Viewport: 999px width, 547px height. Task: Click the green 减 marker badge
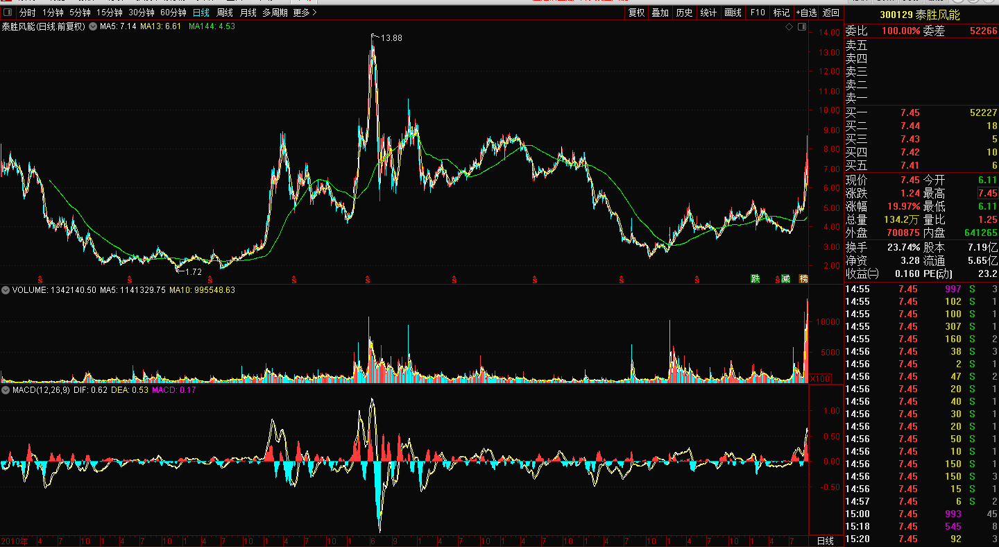tap(785, 279)
